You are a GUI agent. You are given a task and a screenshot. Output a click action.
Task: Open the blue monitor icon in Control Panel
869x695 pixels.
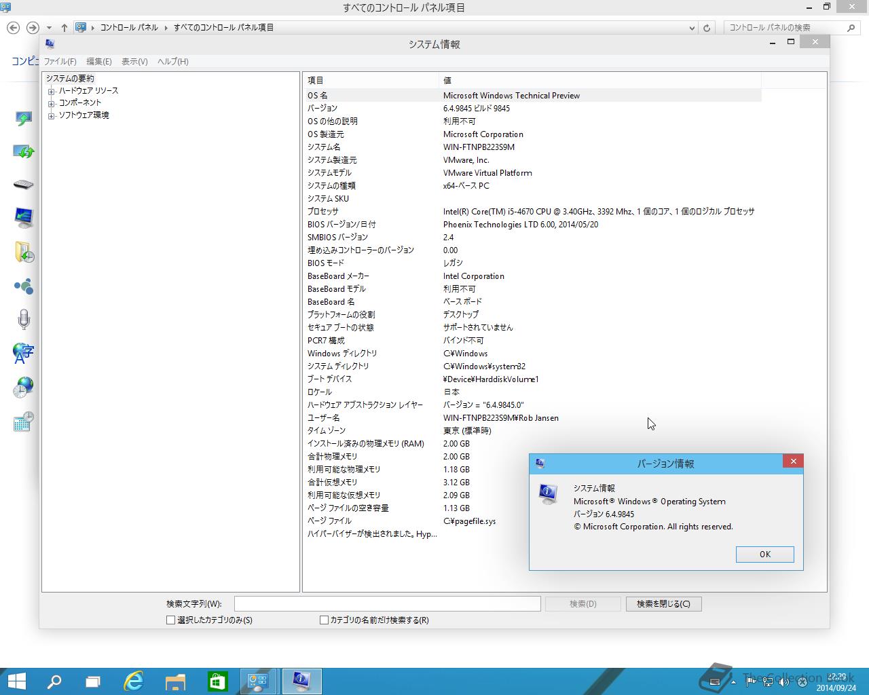[x=24, y=218]
